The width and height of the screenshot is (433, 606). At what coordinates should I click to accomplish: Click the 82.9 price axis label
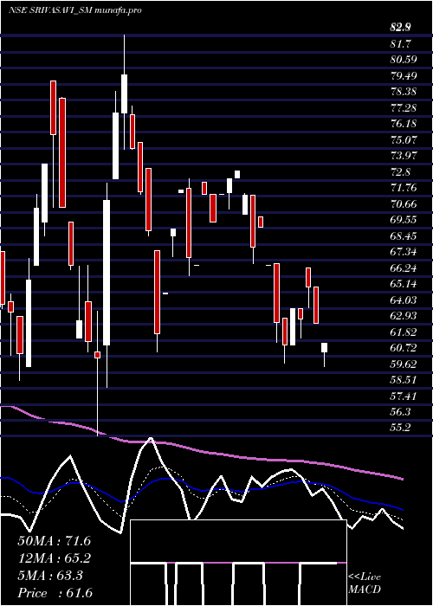point(400,28)
